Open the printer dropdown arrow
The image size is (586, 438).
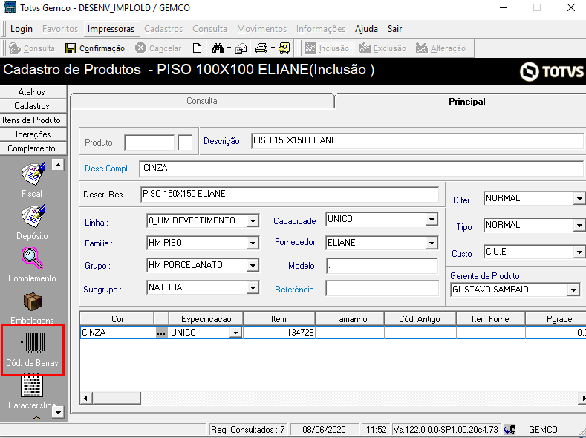(x=273, y=48)
